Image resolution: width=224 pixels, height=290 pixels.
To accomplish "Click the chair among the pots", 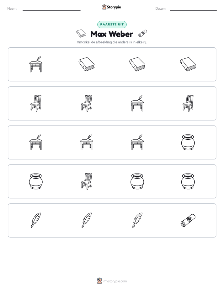I will click(87, 181).
